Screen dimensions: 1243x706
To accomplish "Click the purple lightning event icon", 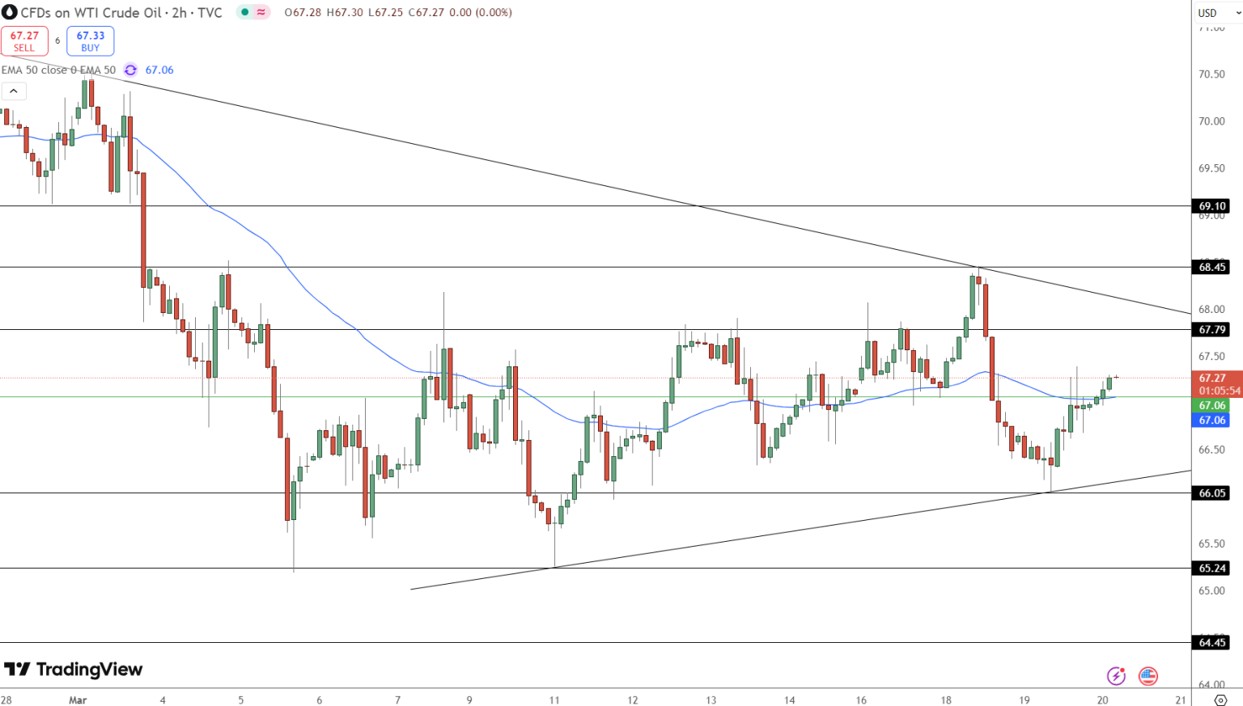I will point(1116,675).
